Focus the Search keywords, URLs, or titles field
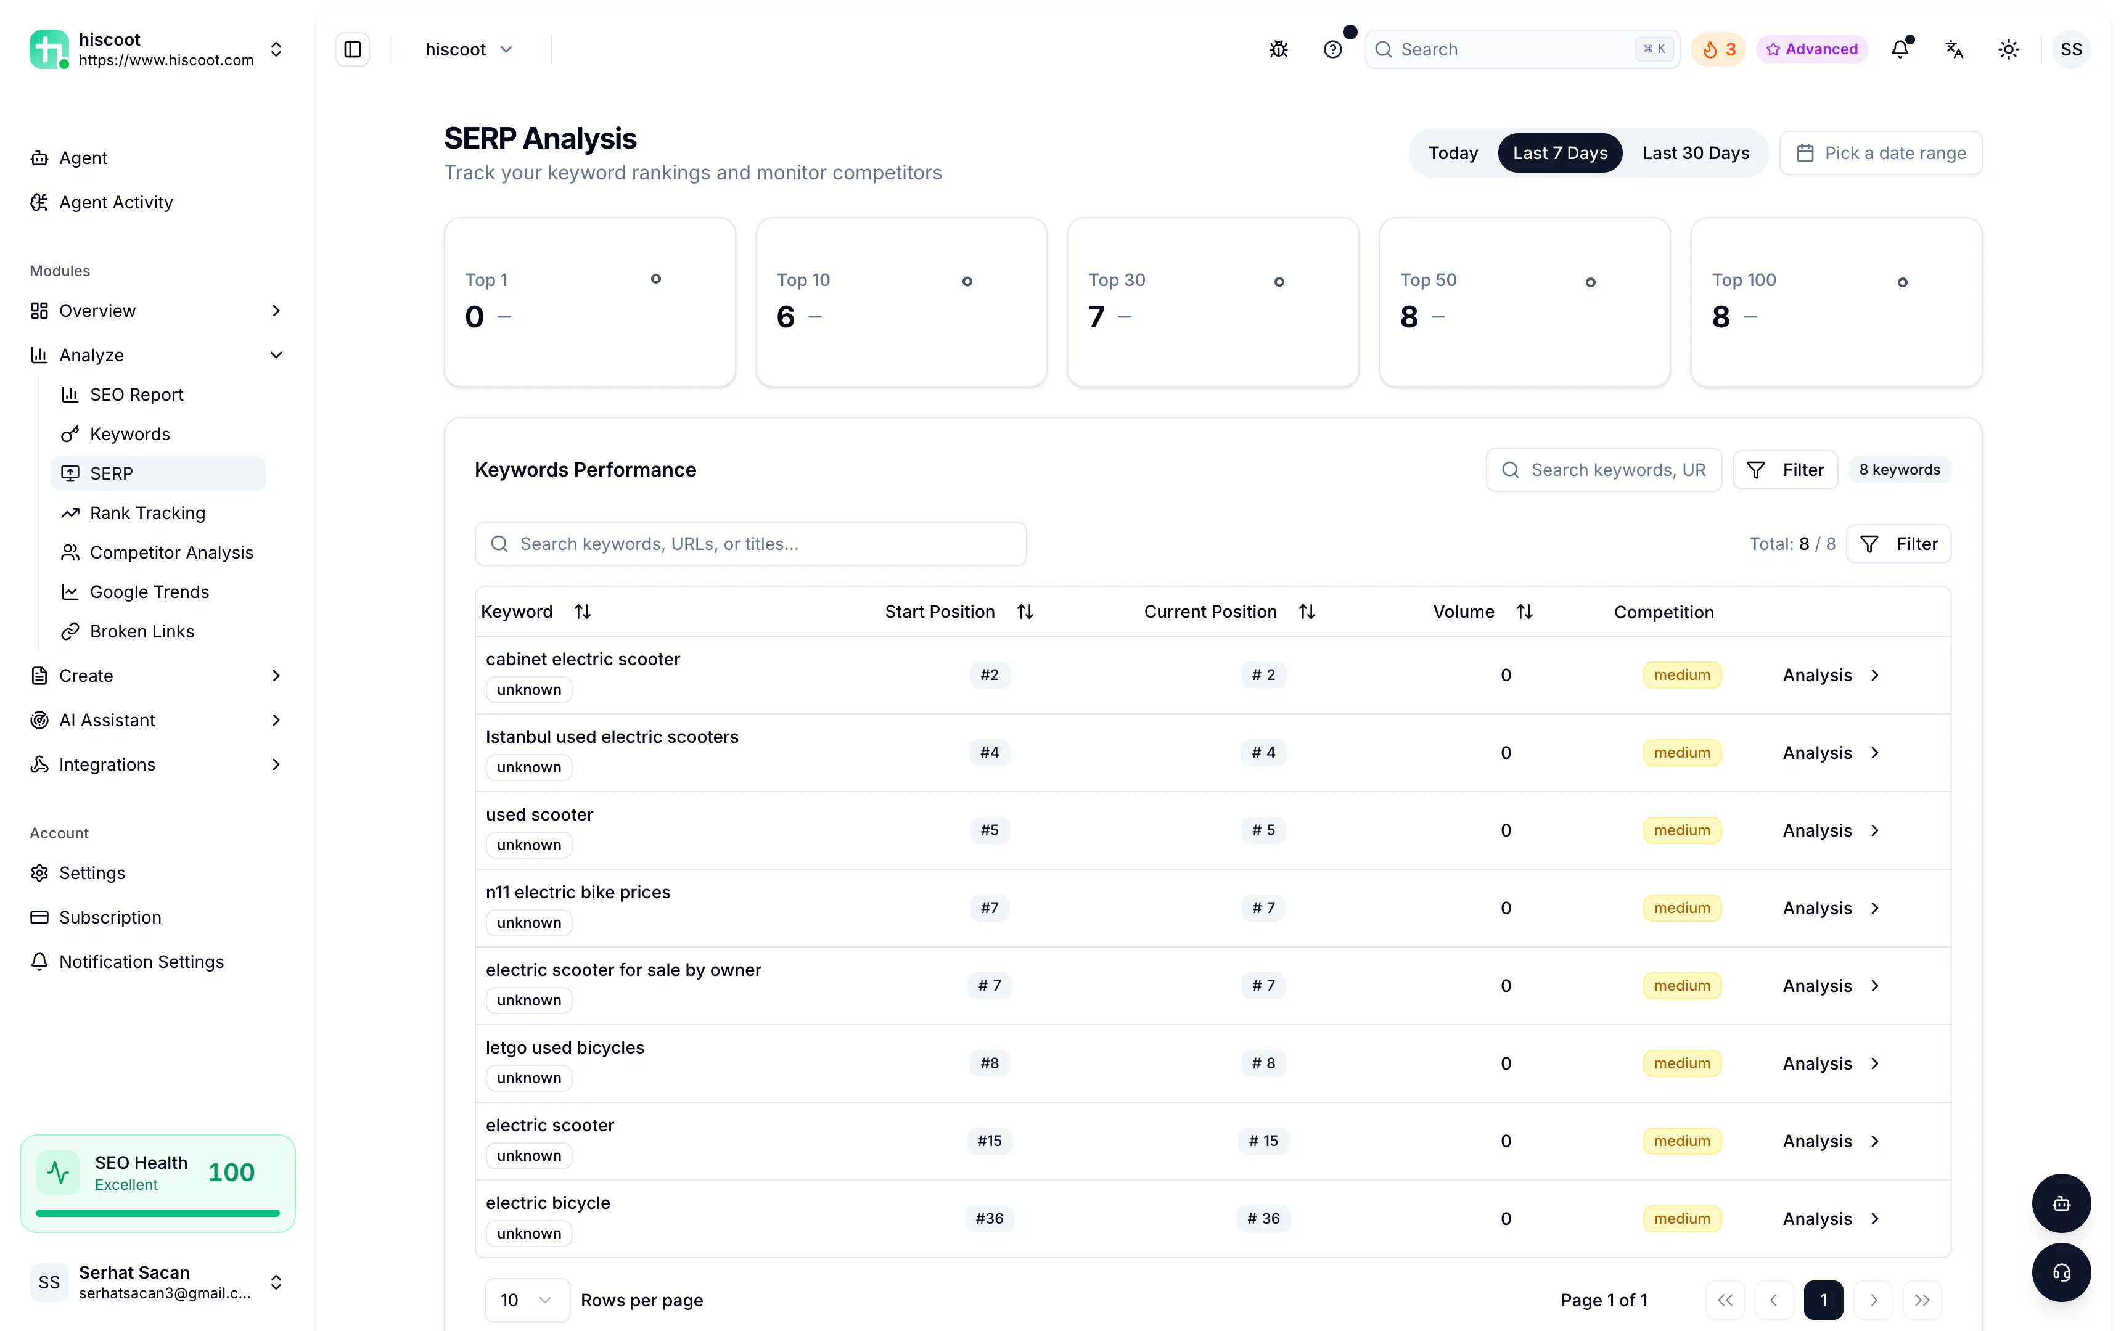This screenshot has height=1331, width=2121. (750, 544)
